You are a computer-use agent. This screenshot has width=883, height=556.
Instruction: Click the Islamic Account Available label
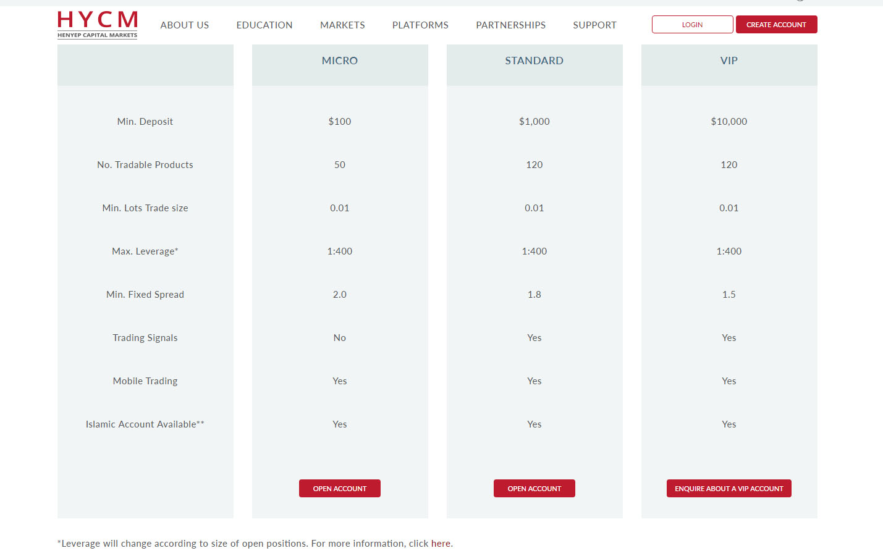coord(145,424)
